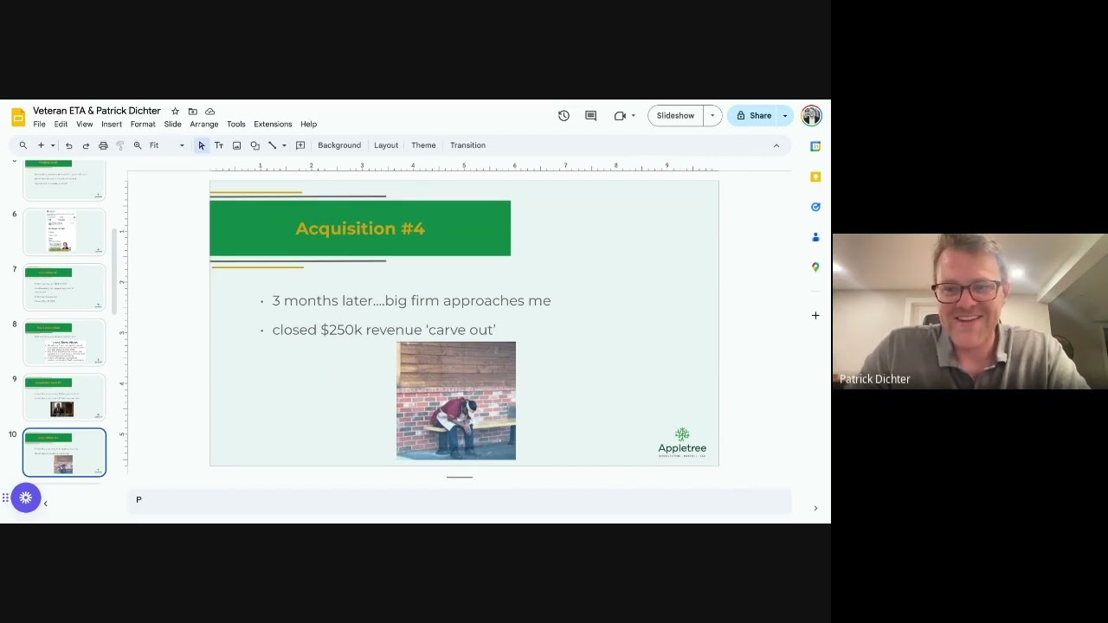Click the Search the menus magnifier icon
Screen dimensions: 1108x623
pos(23,145)
